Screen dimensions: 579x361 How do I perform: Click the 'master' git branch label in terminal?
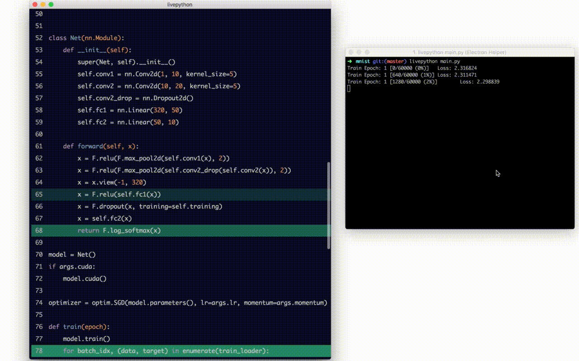[x=395, y=61]
